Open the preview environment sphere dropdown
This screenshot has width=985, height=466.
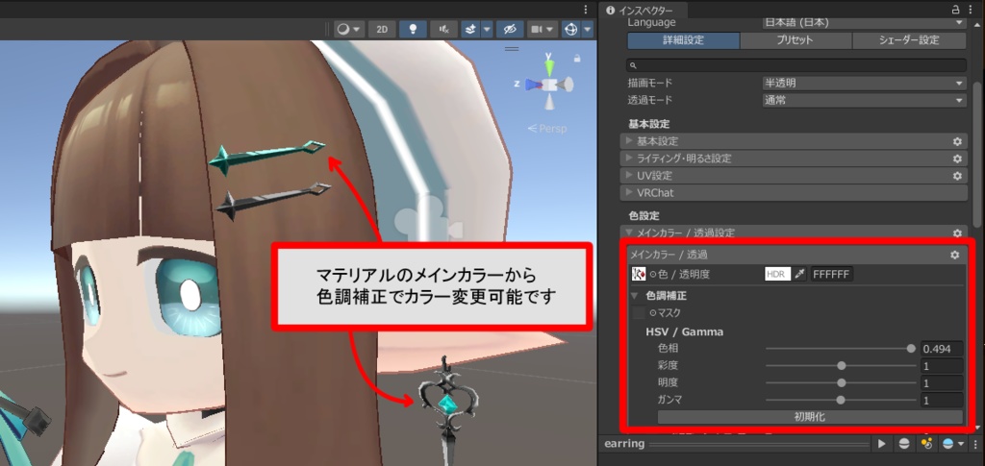(x=951, y=444)
